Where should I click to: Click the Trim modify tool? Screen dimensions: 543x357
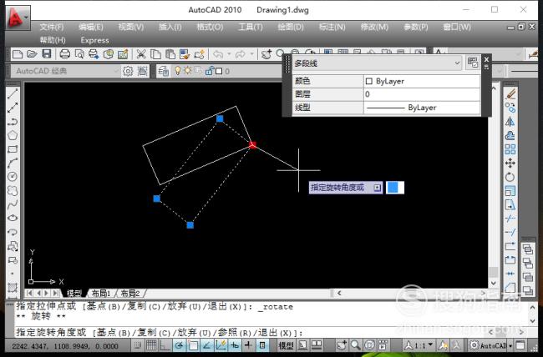click(510, 219)
